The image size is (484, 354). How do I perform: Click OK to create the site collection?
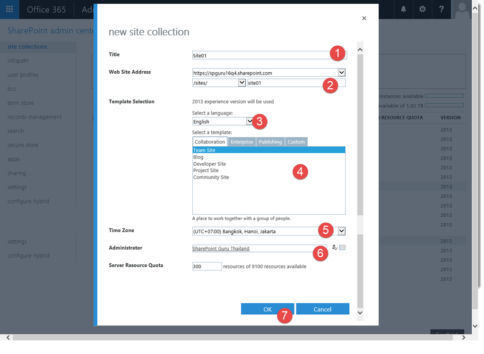pyautogui.click(x=268, y=309)
